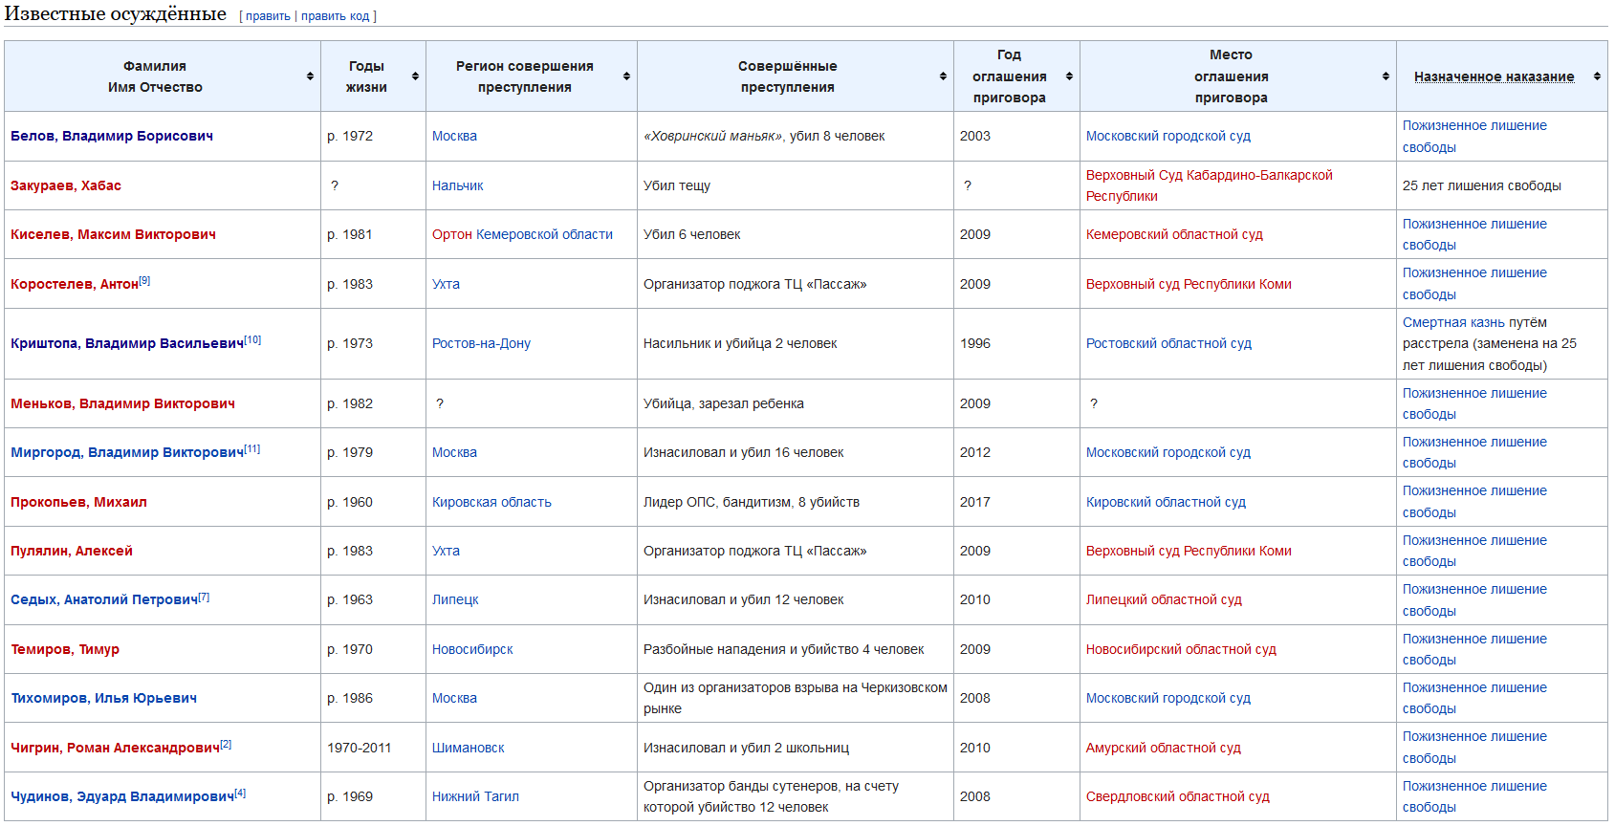
Task: Open the 'править код' source edit link
Action: coord(335,16)
